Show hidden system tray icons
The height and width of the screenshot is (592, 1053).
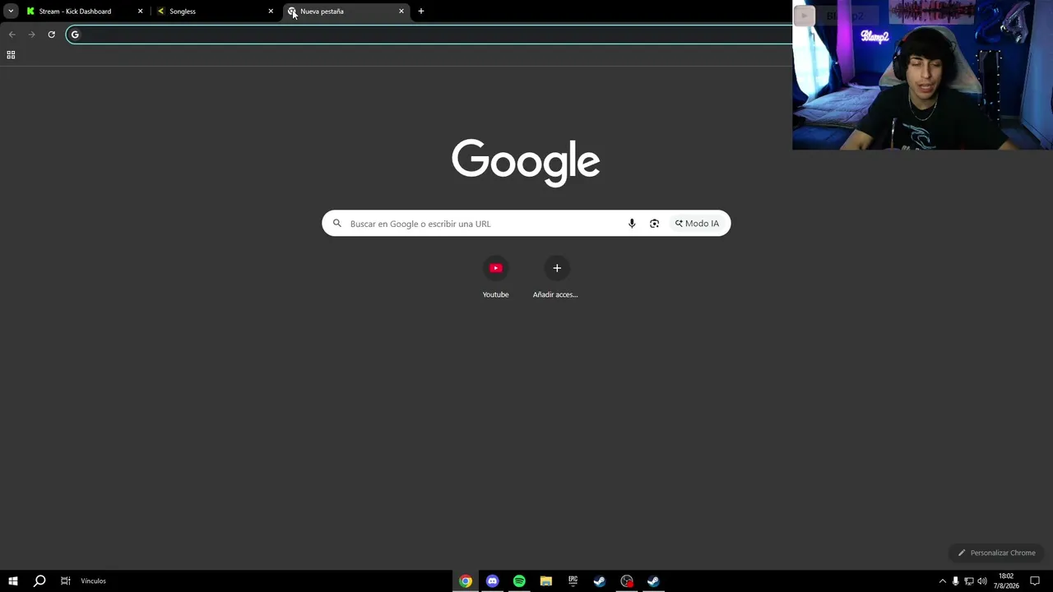942,581
